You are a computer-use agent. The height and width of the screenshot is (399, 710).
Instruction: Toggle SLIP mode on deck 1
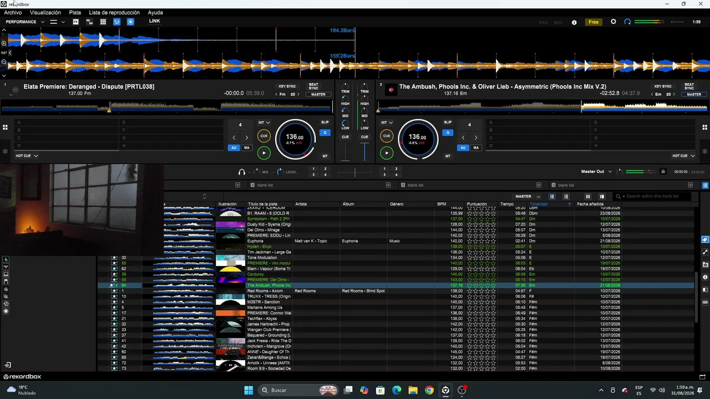[325, 122]
